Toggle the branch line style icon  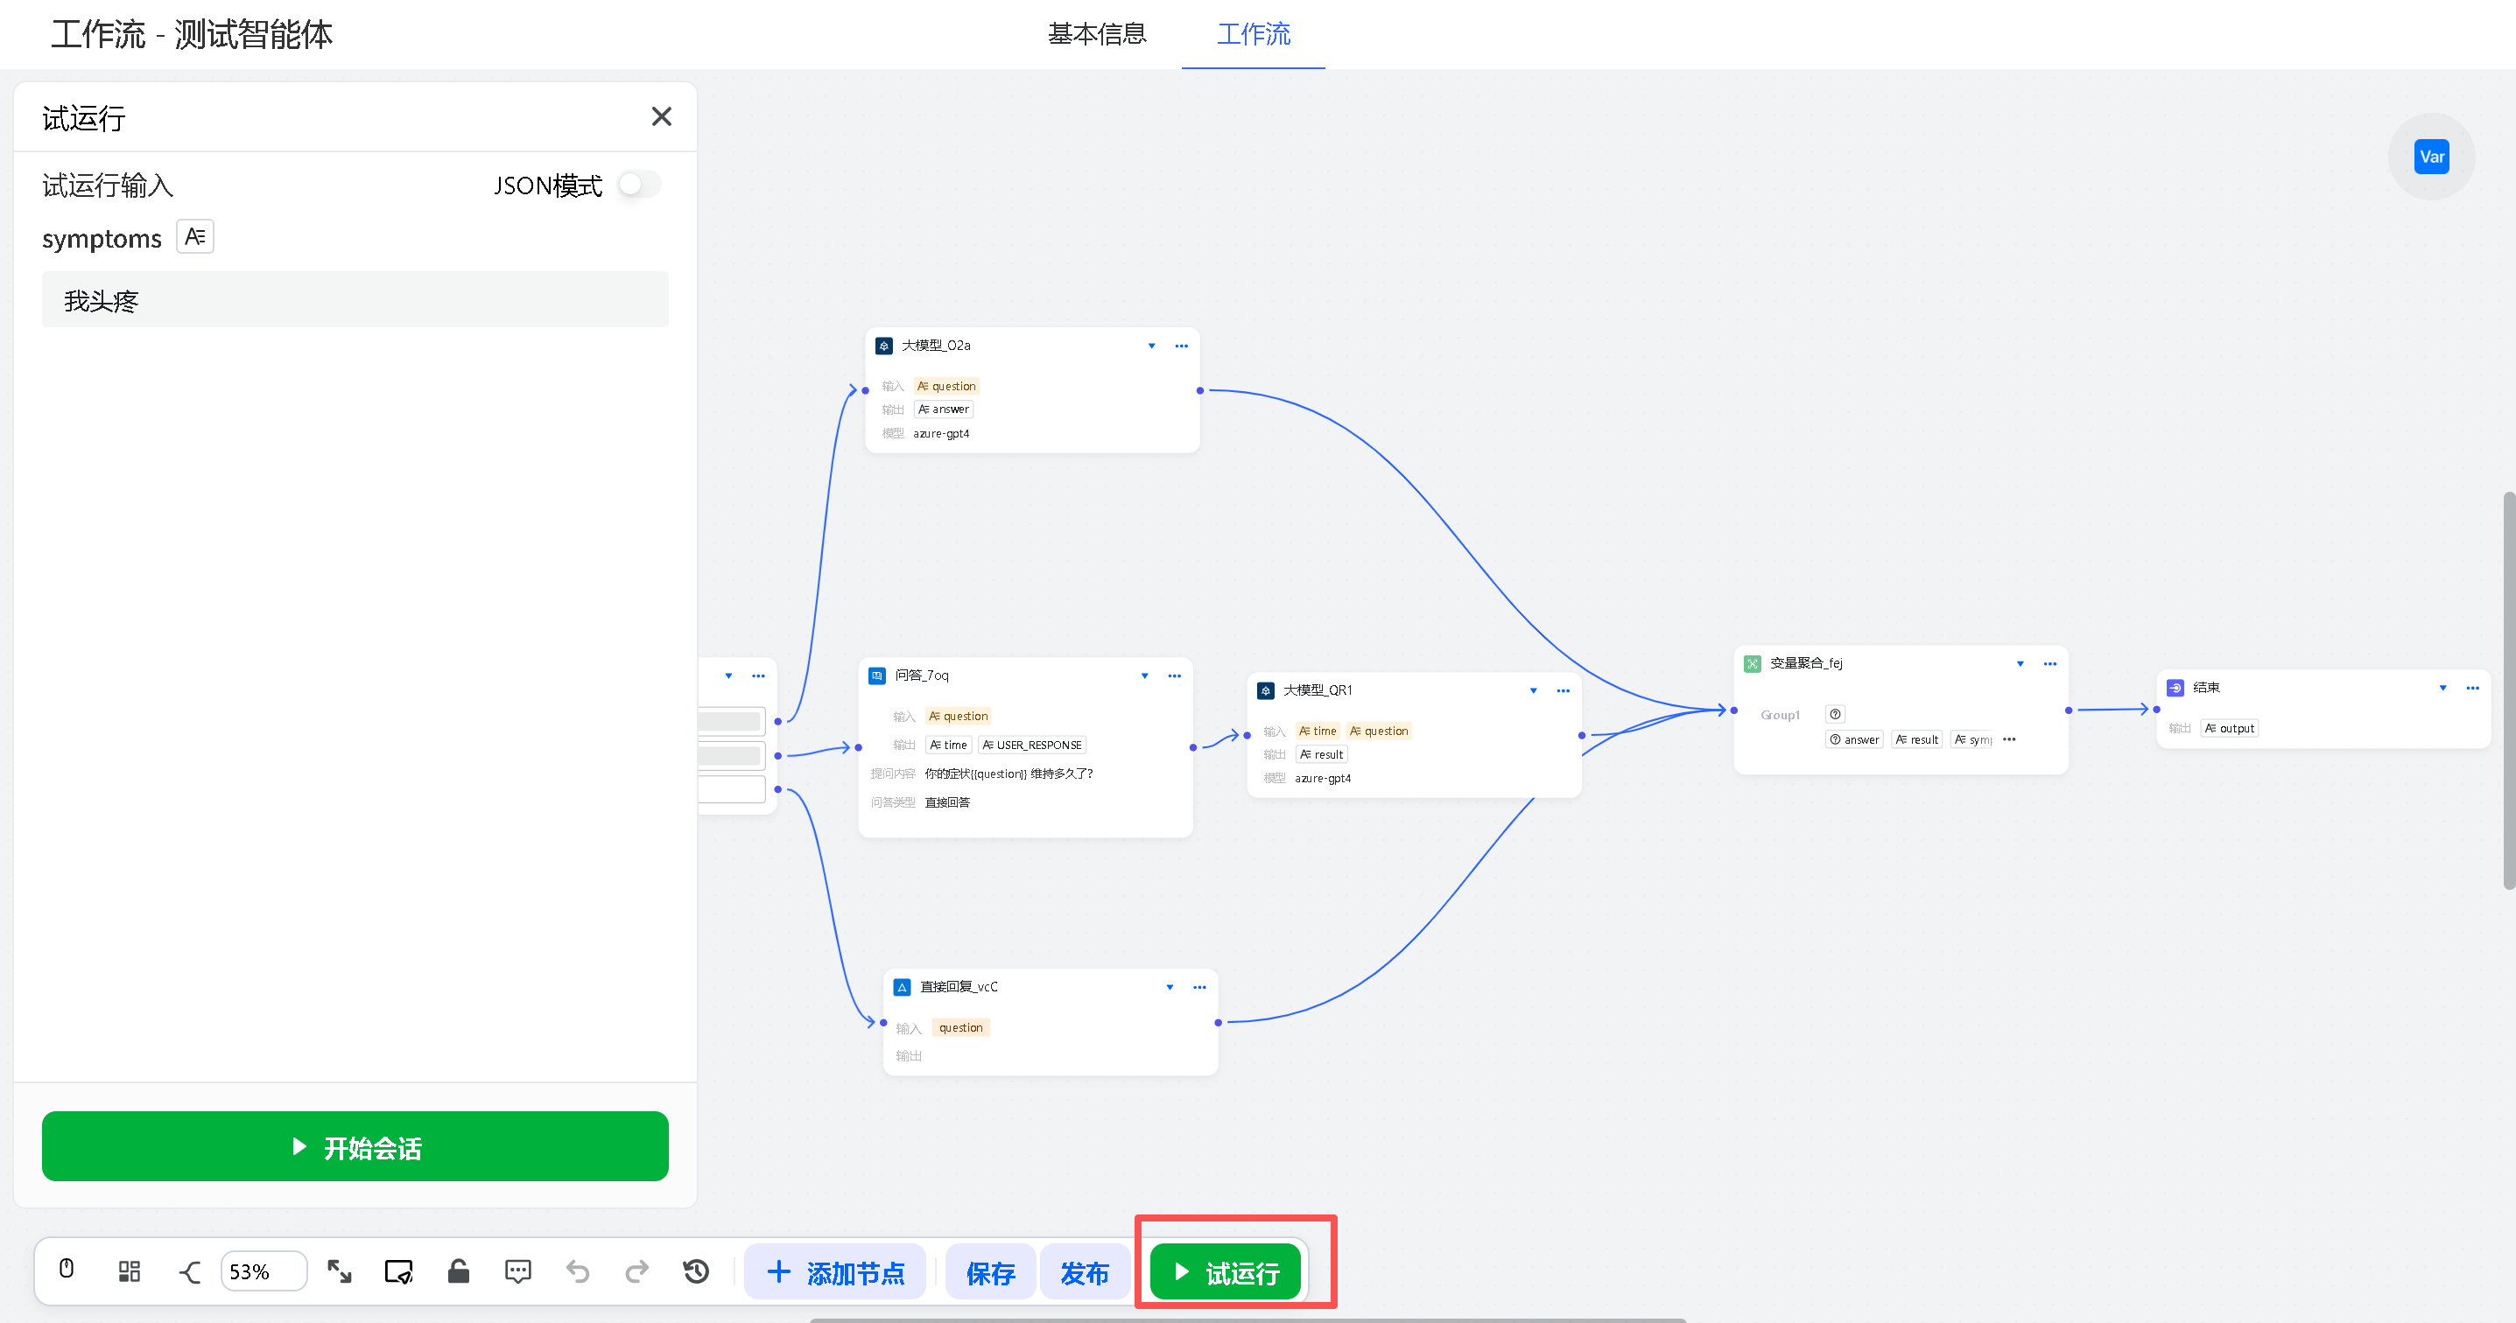189,1271
